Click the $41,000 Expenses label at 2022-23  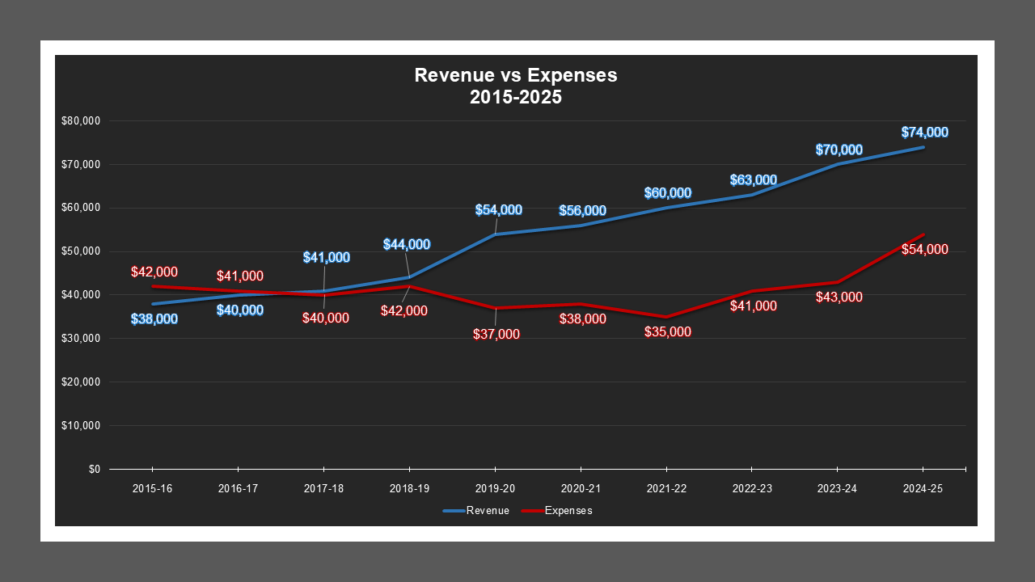point(752,307)
